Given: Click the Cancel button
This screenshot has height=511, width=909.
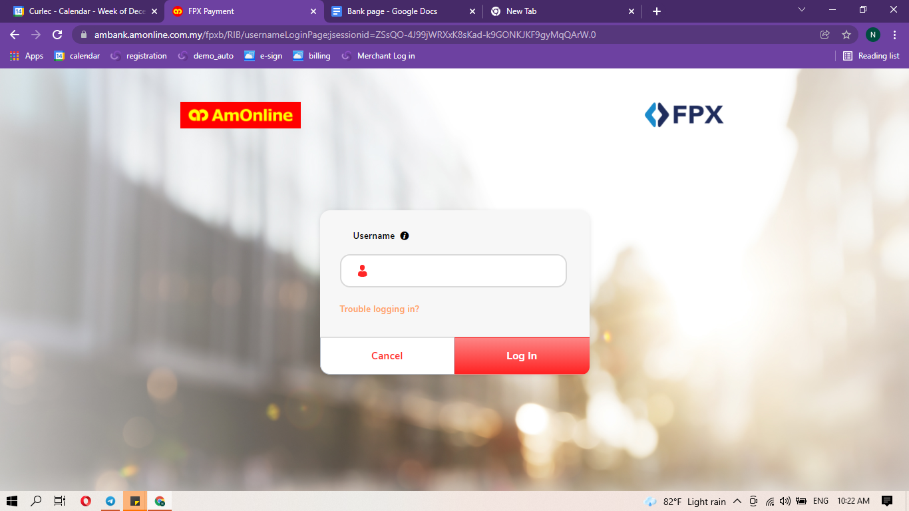Looking at the screenshot, I should (x=387, y=356).
